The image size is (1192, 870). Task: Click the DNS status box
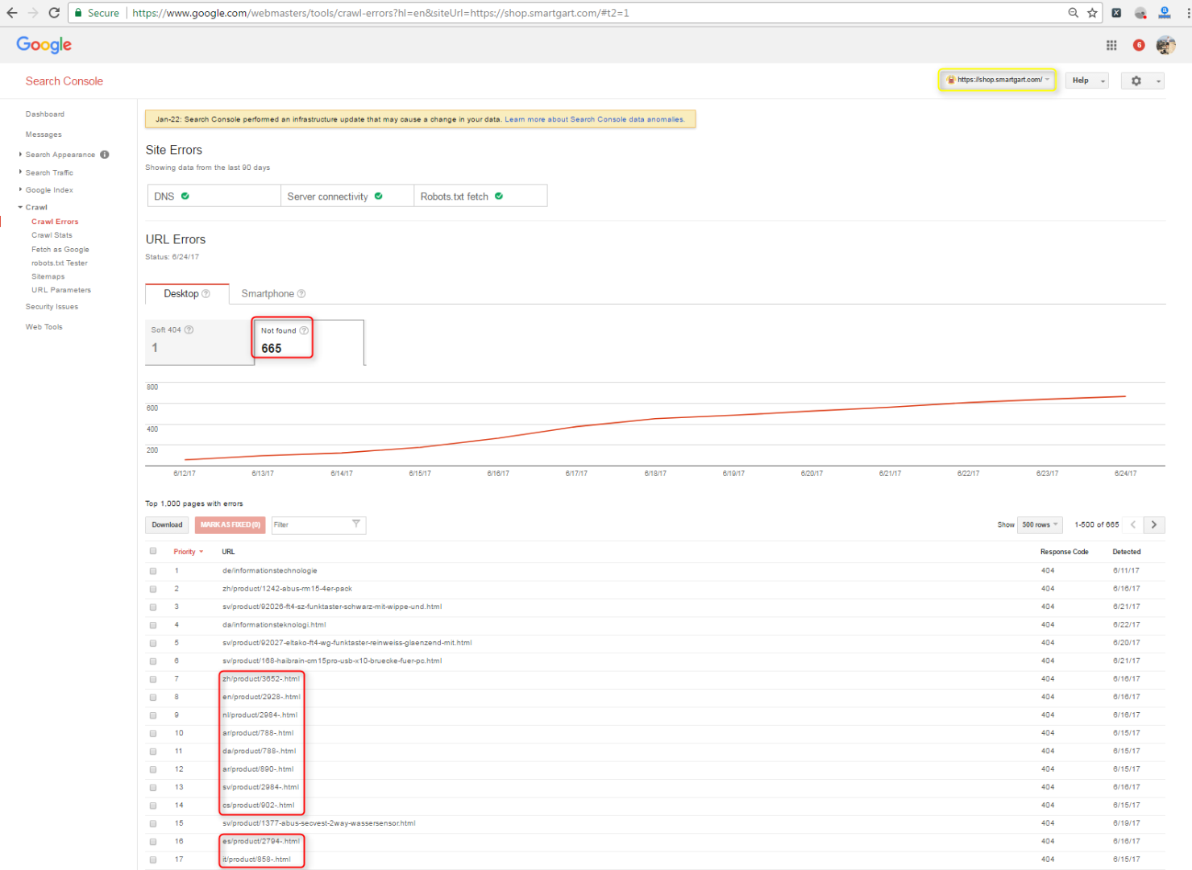pos(214,196)
